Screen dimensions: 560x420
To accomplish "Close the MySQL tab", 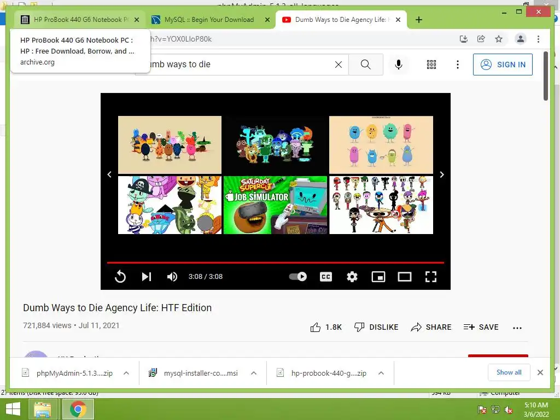I will point(267,20).
